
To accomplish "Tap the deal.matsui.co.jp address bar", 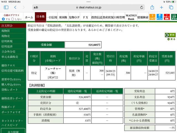I will click(88, 7).
